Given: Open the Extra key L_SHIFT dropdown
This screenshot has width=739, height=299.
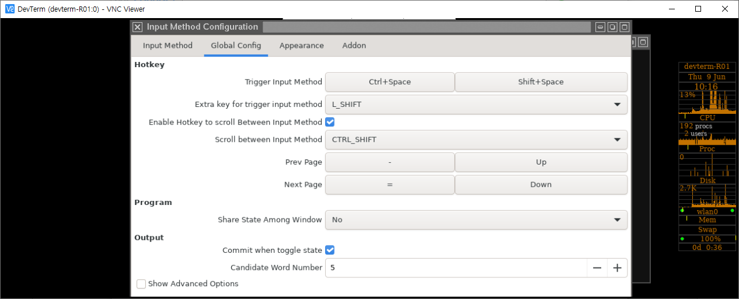Looking at the screenshot, I should (476, 105).
